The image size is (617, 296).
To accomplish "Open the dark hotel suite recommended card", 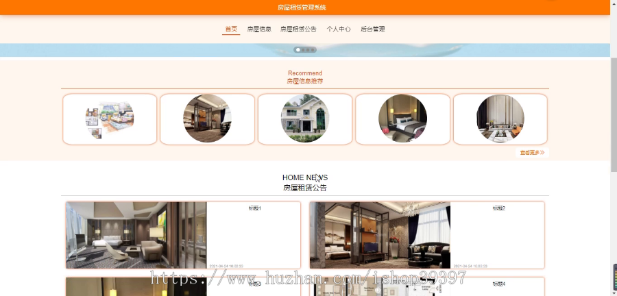I will coord(207,119).
